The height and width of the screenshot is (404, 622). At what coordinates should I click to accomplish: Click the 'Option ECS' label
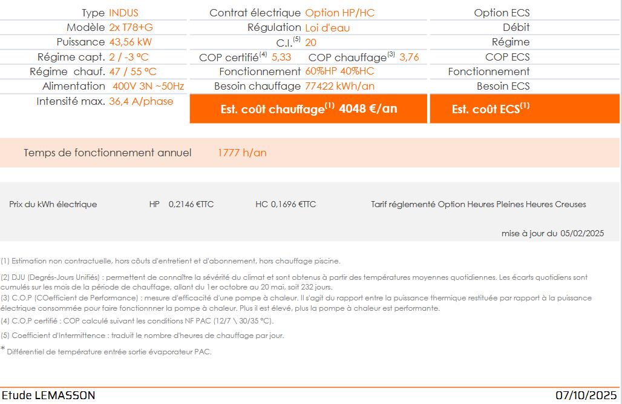coord(502,13)
